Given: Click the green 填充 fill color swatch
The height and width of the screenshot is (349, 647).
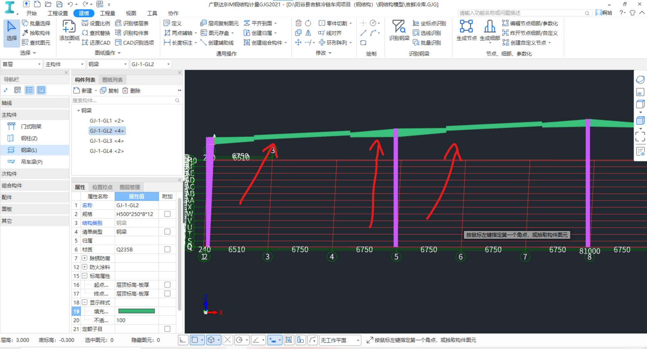Looking at the screenshot, I should (137, 311).
